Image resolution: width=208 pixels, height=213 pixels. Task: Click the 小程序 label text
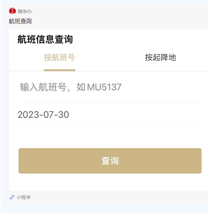coord(24,197)
